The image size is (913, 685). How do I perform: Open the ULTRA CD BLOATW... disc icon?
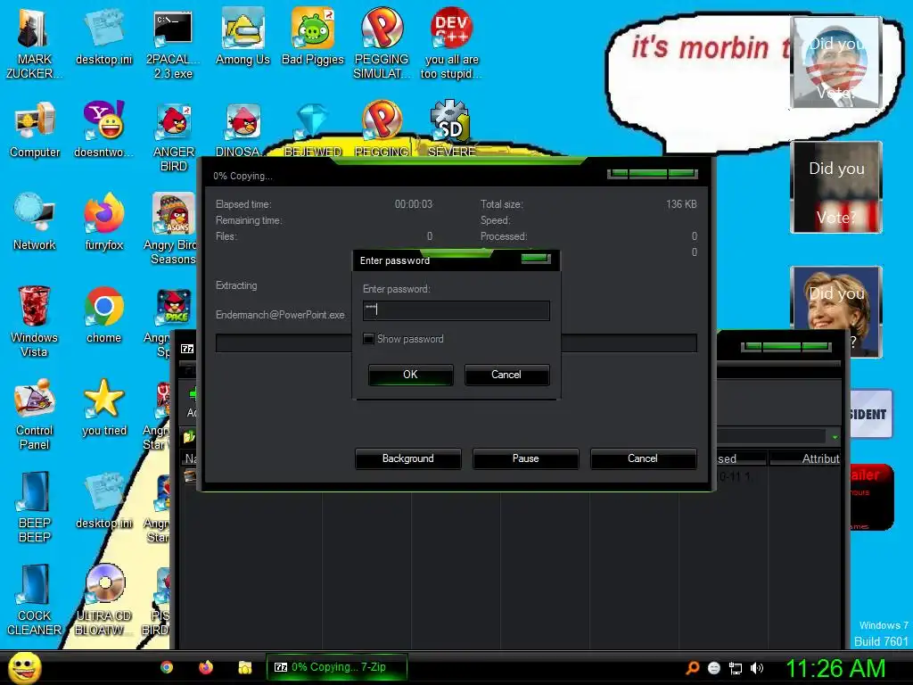pyautogui.click(x=103, y=599)
